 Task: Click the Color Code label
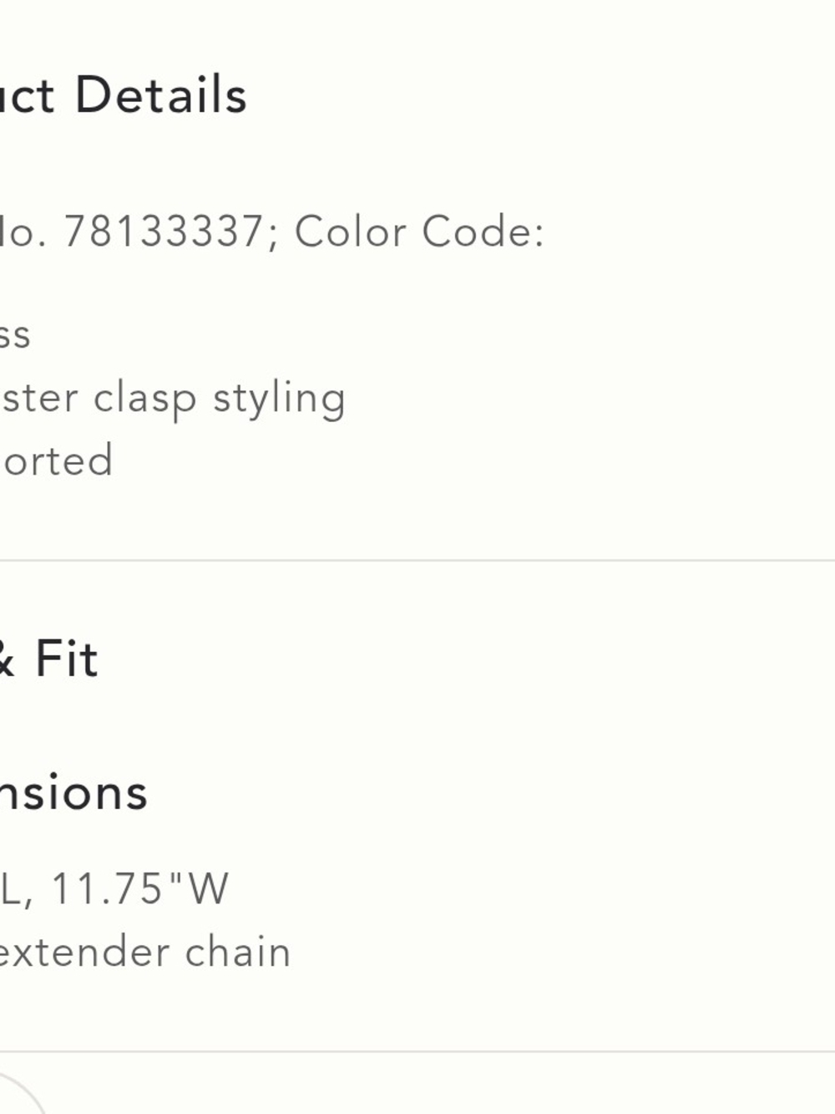point(419,231)
